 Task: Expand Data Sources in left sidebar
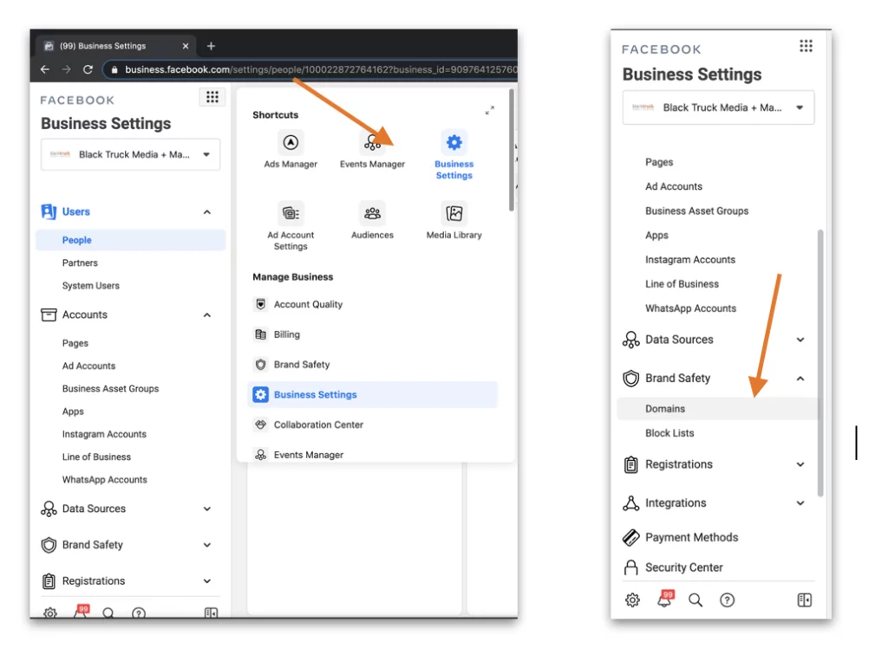click(207, 509)
